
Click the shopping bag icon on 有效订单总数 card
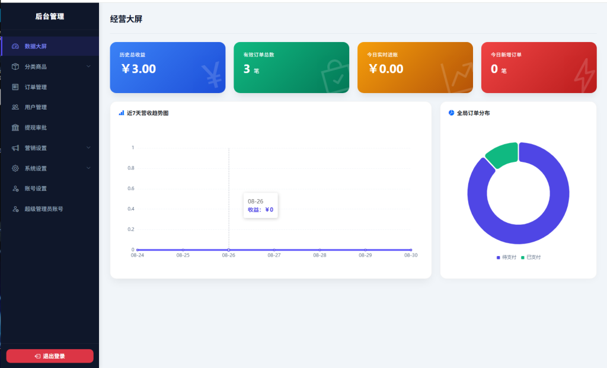[334, 76]
